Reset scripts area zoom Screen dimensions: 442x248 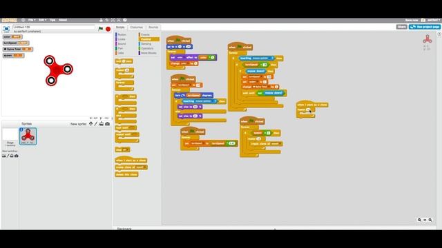425,220
